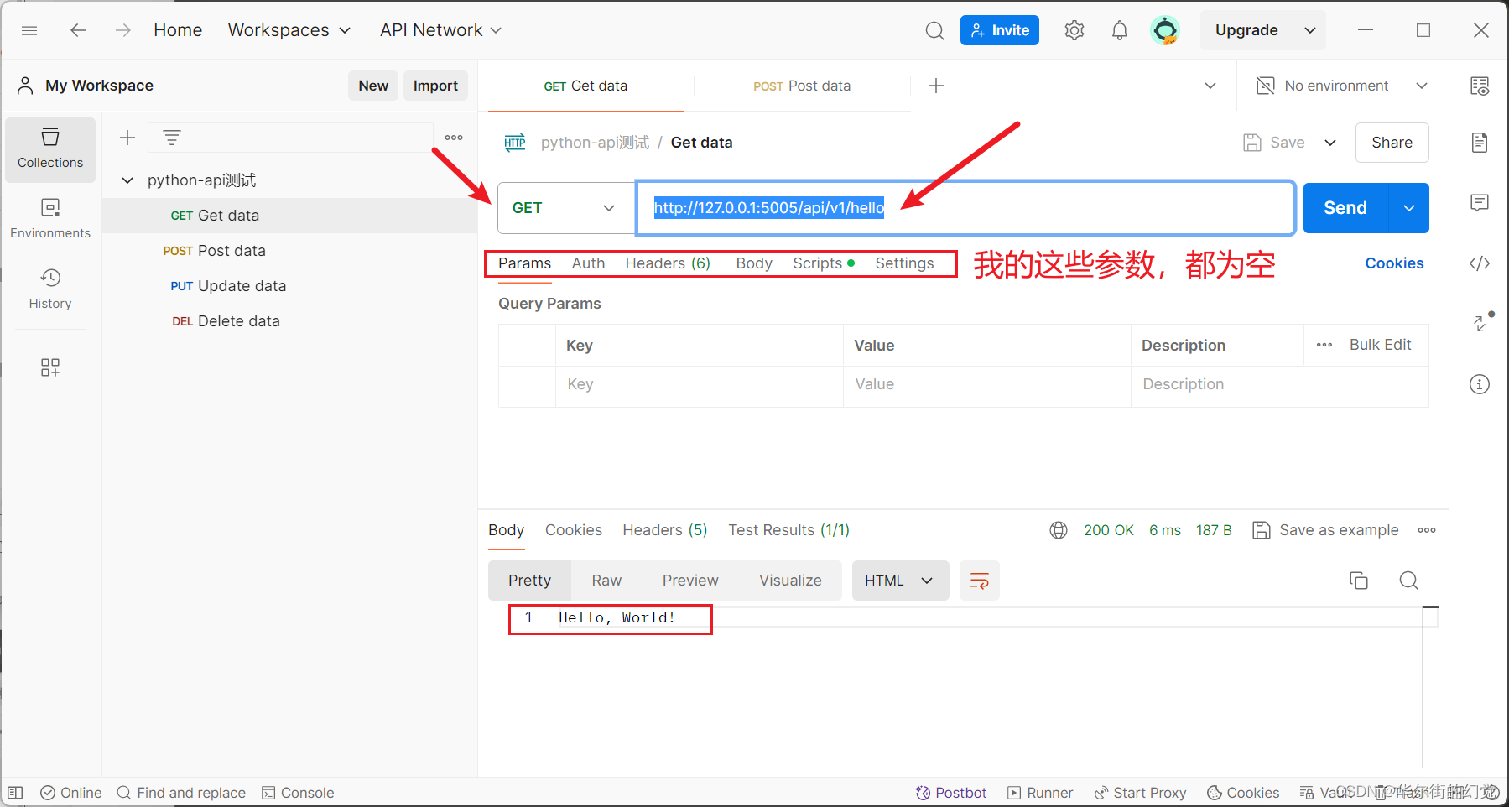Screen dimensions: 1509x807
Task: Expand the Workspaces dropdown
Action: coord(289,30)
